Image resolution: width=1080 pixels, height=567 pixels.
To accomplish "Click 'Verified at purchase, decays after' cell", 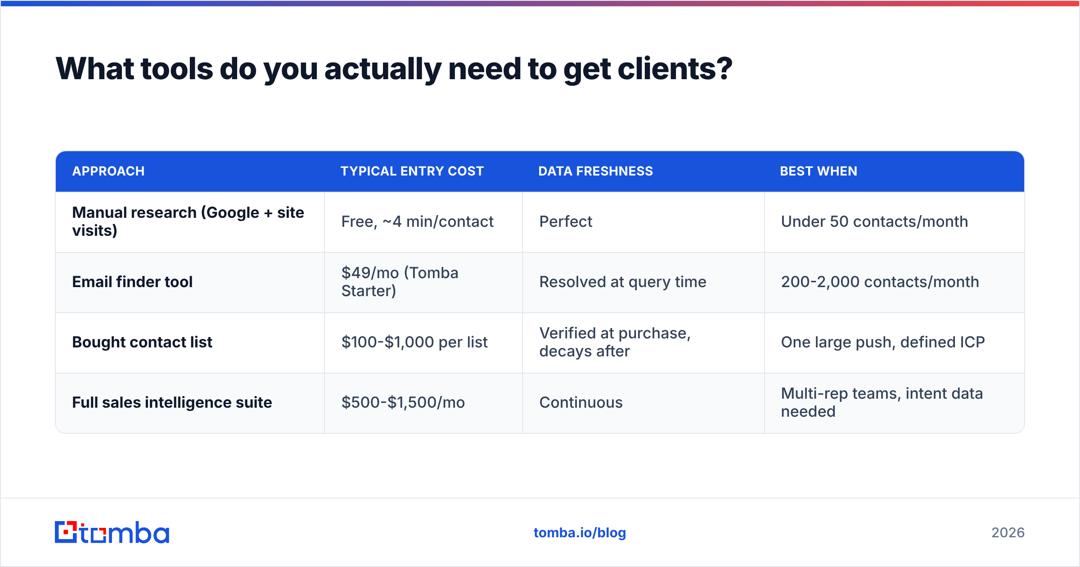I will [x=643, y=342].
